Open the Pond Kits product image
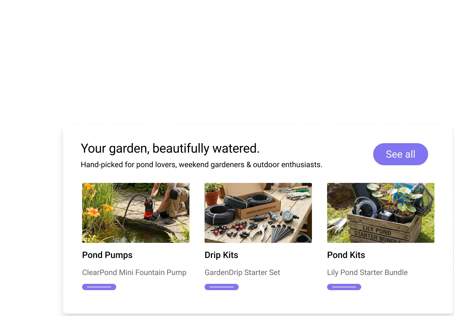Viewport: 454px width, 316px height. (380, 213)
